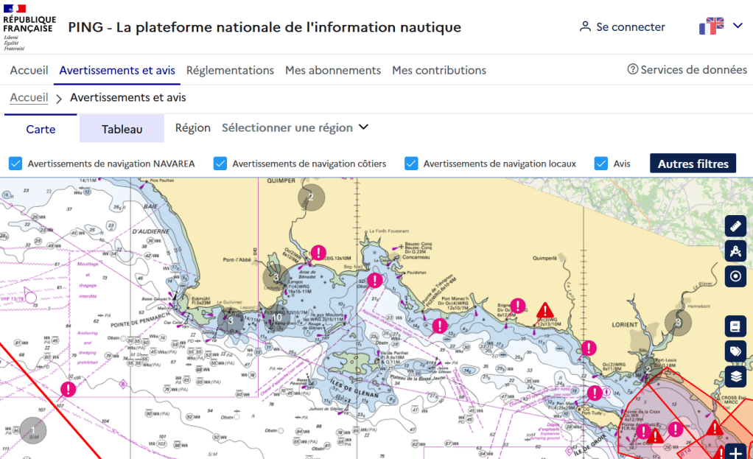Open the book legend icon

click(735, 326)
